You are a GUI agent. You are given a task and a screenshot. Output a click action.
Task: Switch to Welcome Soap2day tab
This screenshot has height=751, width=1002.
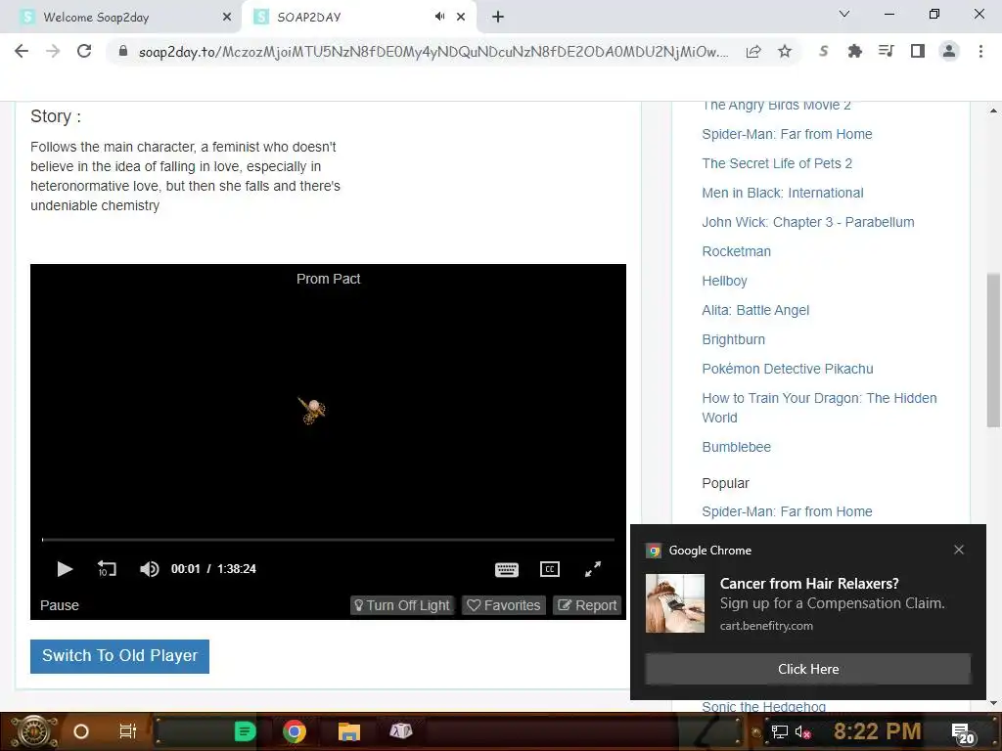click(x=120, y=18)
